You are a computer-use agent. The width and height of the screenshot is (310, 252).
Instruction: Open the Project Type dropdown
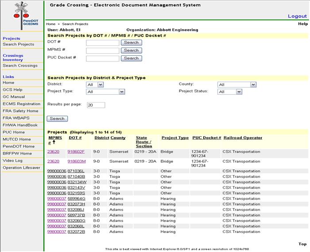pos(106,92)
